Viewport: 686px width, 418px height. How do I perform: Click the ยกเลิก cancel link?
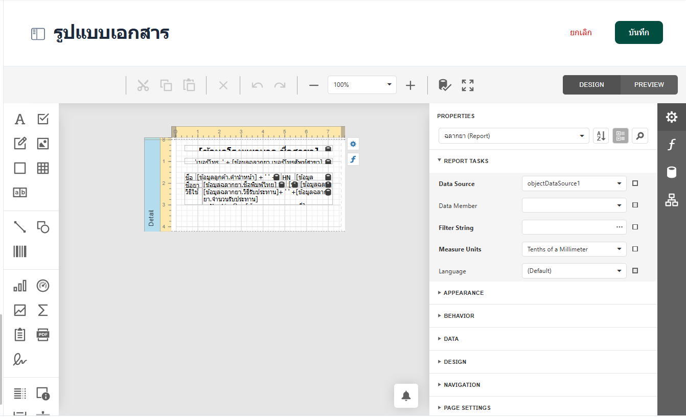coord(581,33)
